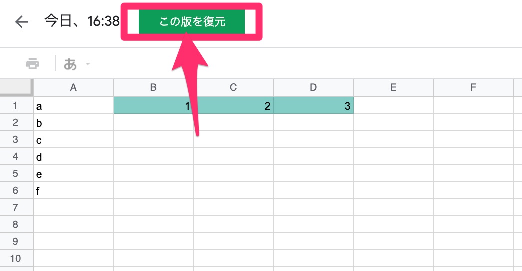Screen dimensions: 522x271
Task: Click cell A6 containing f
Action: 73,190
